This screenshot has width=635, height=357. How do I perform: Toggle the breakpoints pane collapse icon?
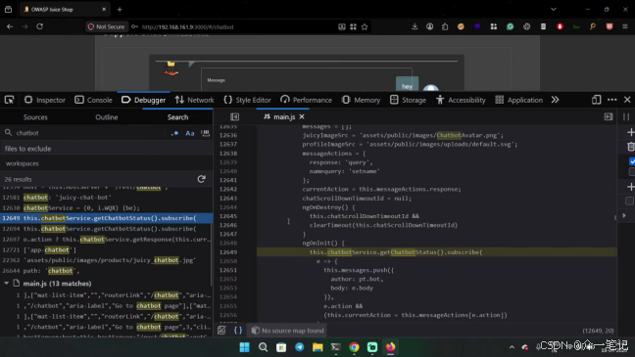[609, 116]
